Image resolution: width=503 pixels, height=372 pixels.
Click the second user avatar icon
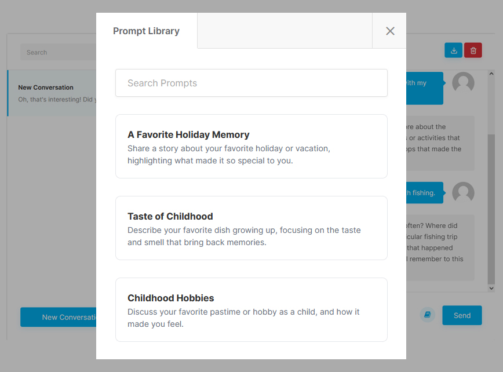coord(463,193)
